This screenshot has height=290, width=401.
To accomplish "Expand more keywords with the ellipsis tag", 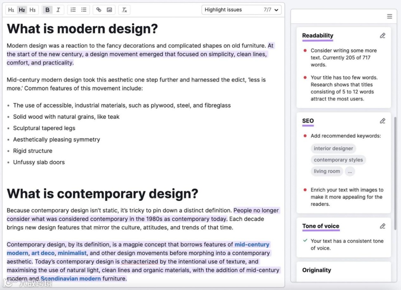I will (350, 171).
